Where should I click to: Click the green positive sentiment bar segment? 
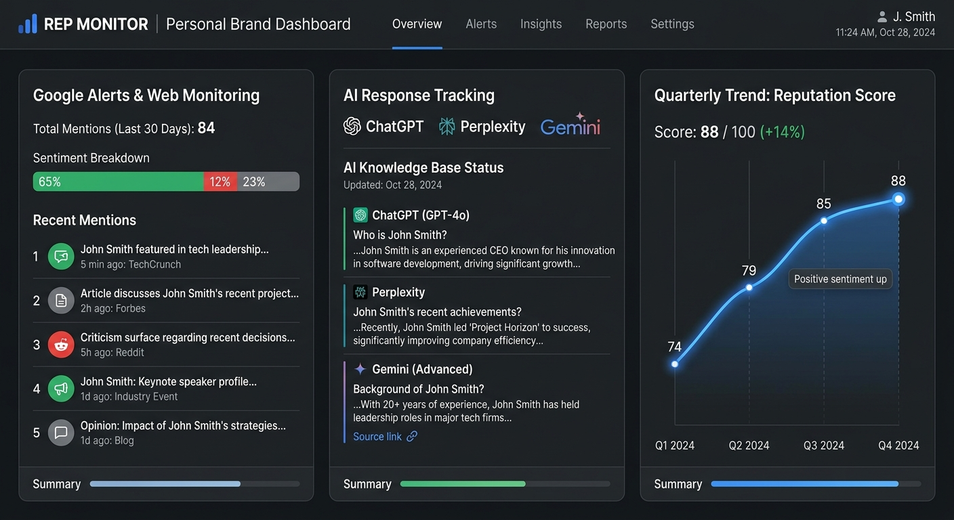pyautogui.click(x=118, y=181)
